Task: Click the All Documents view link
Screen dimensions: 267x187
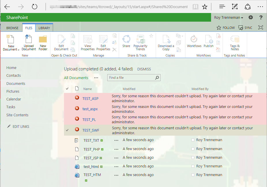Action: [76, 78]
